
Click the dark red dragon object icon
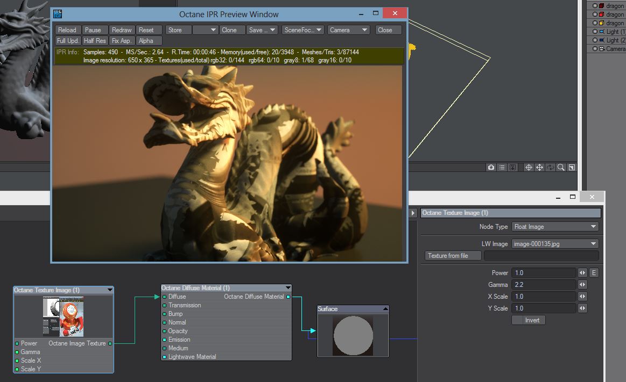click(601, 5)
